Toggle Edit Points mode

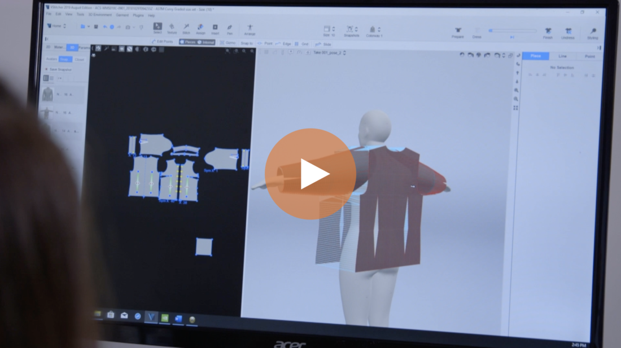click(x=163, y=42)
